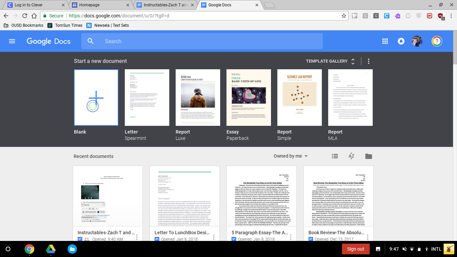
Task: Open the Newsela Text Sets bookmark
Action: (x=107, y=25)
